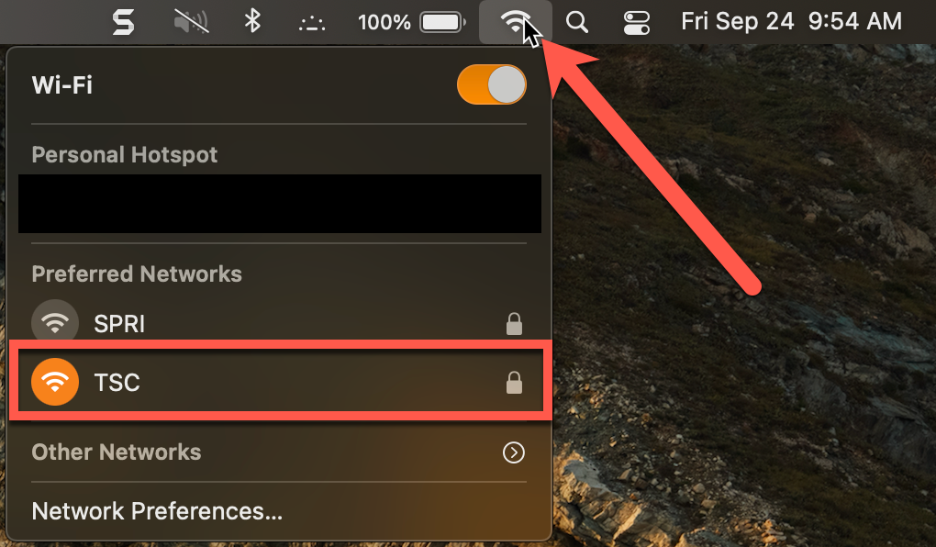The width and height of the screenshot is (936, 547).
Task: Turn off the Wi-Fi switch
Action: click(492, 86)
